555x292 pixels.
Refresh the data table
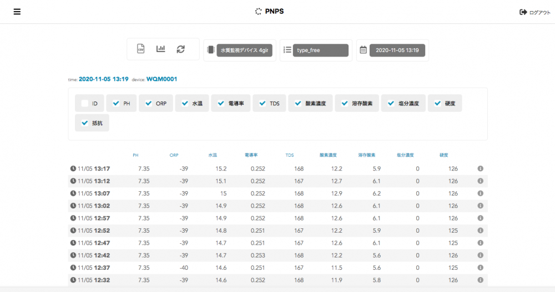[180, 49]
